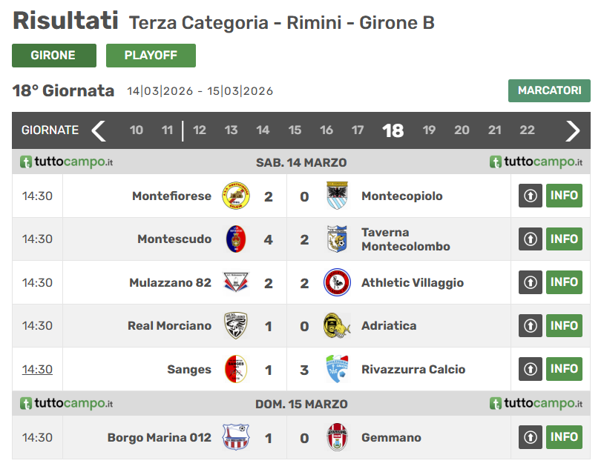
Task: Go to previous giornate with left chevron
Action: tap(99, 130)
